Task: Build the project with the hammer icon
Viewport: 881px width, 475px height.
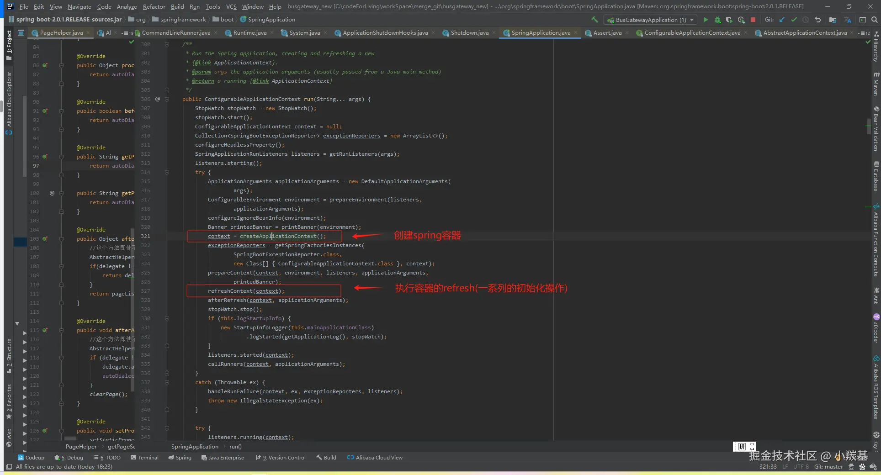Action: coord(594,20)
